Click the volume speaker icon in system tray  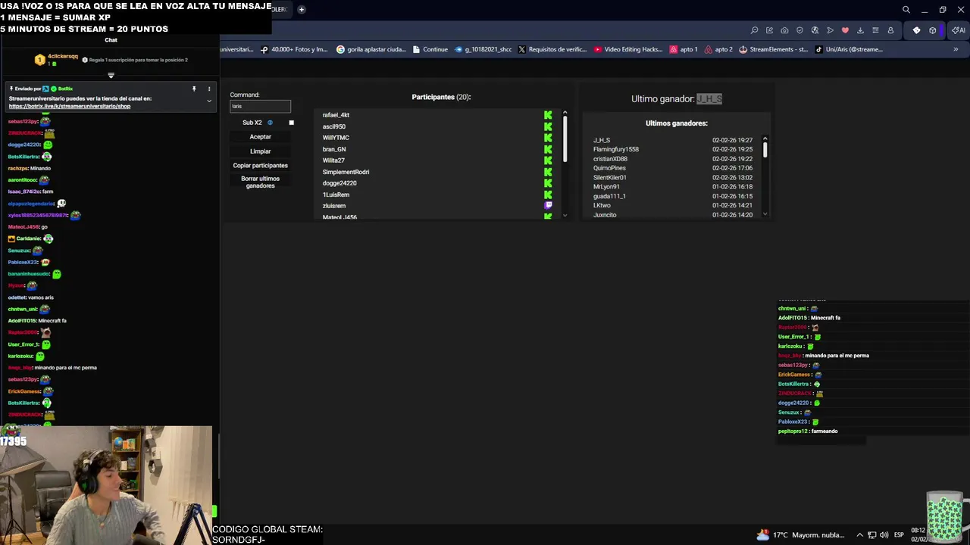884,535
